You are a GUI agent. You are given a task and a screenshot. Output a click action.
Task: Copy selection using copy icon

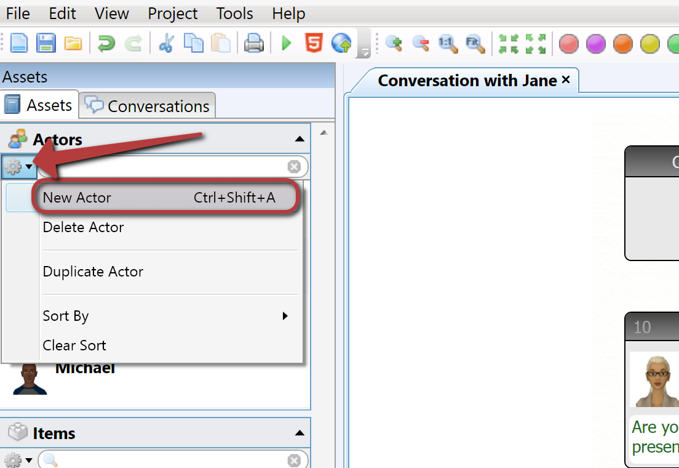click(x=194, y=43)
